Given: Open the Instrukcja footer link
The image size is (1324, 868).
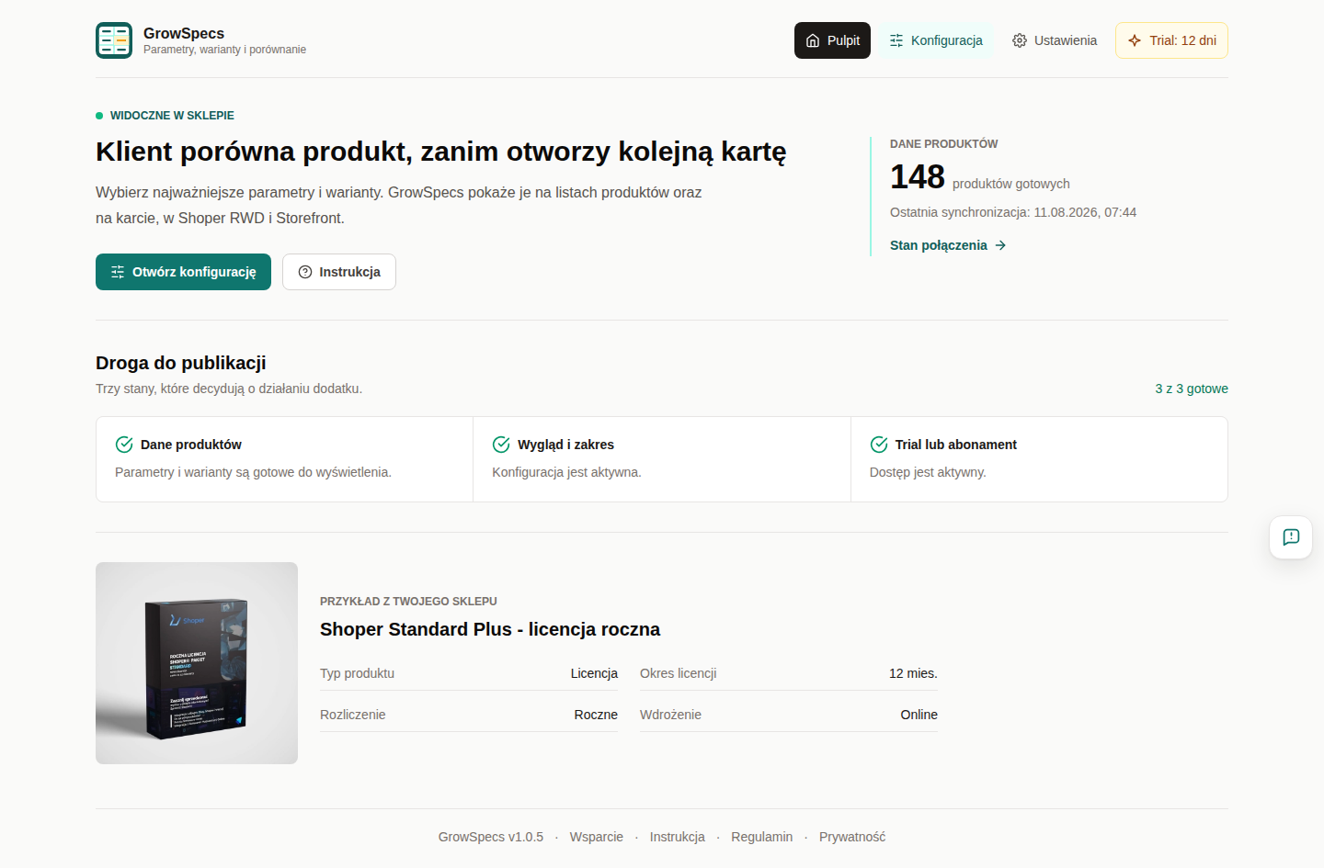Looking at the screenshot, I should click(678, 837).
